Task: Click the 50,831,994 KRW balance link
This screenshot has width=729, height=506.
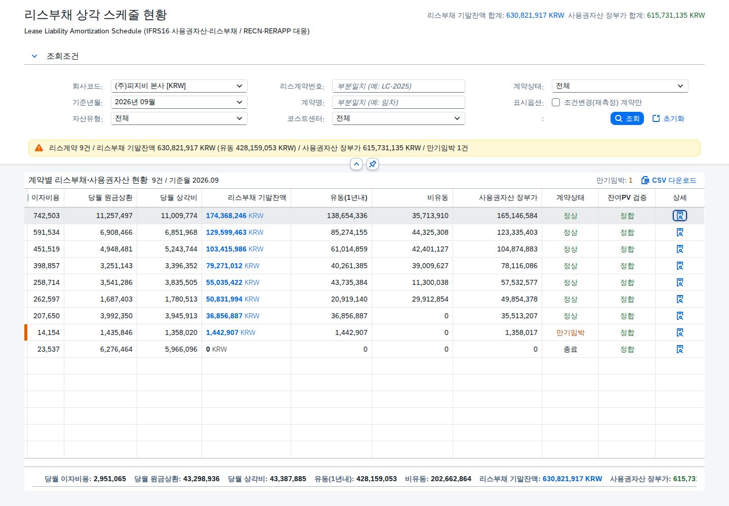Action: click(x=232, y=299)
